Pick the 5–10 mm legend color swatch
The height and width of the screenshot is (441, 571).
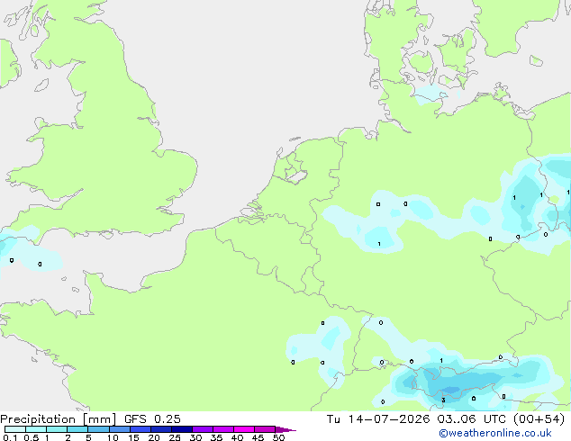pyautogui.click(x=98, y=429)
